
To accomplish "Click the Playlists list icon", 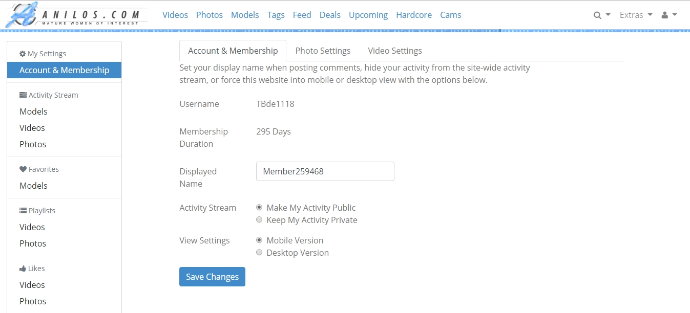I will [x=23, y=211].
